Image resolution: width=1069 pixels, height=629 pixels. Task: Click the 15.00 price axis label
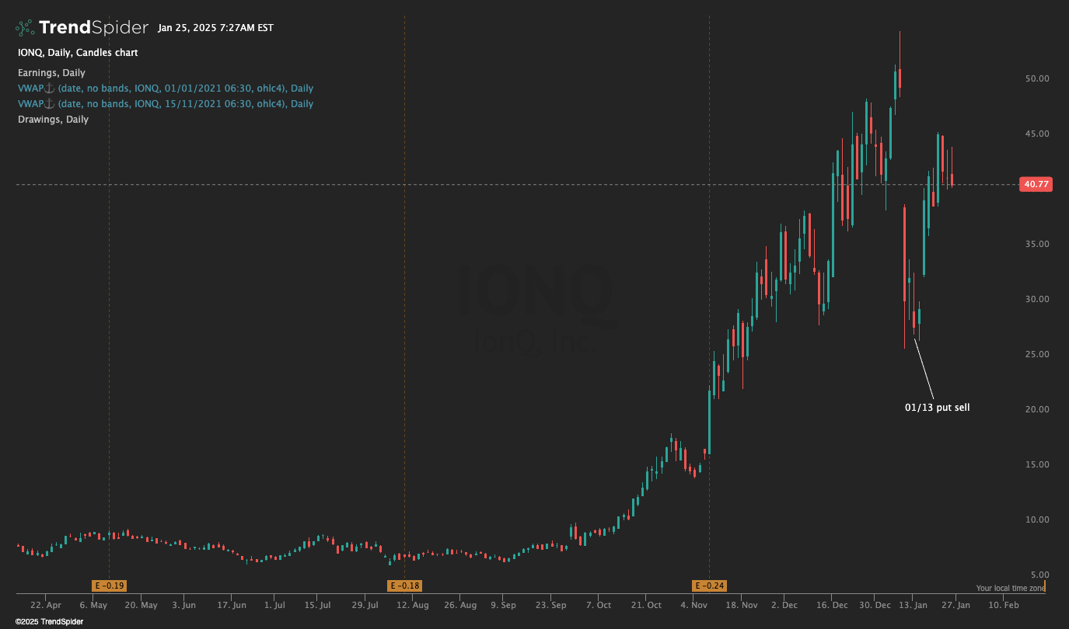pyautogui.click(x=1037, y=464)
